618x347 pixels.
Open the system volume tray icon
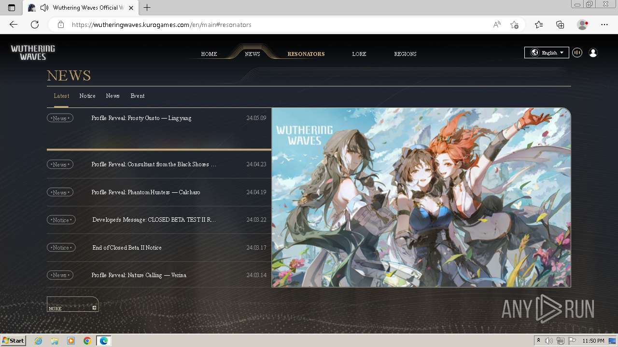(549, 341)
